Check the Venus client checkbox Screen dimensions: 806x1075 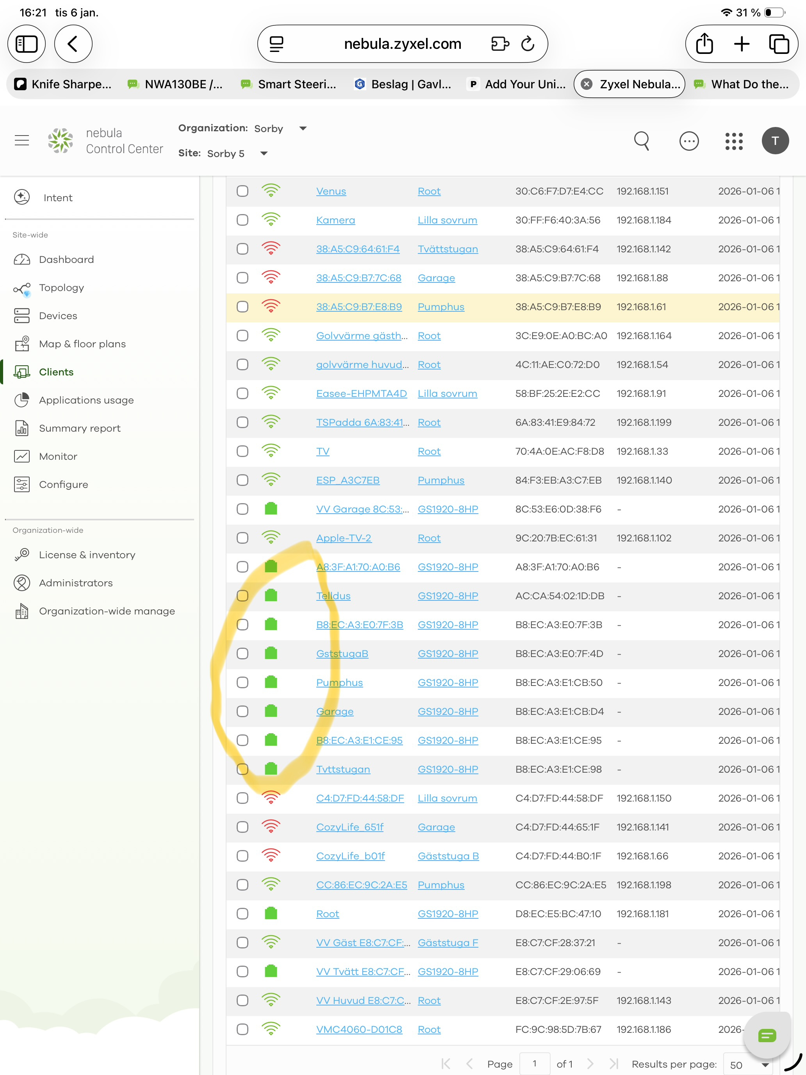(243, 191)
